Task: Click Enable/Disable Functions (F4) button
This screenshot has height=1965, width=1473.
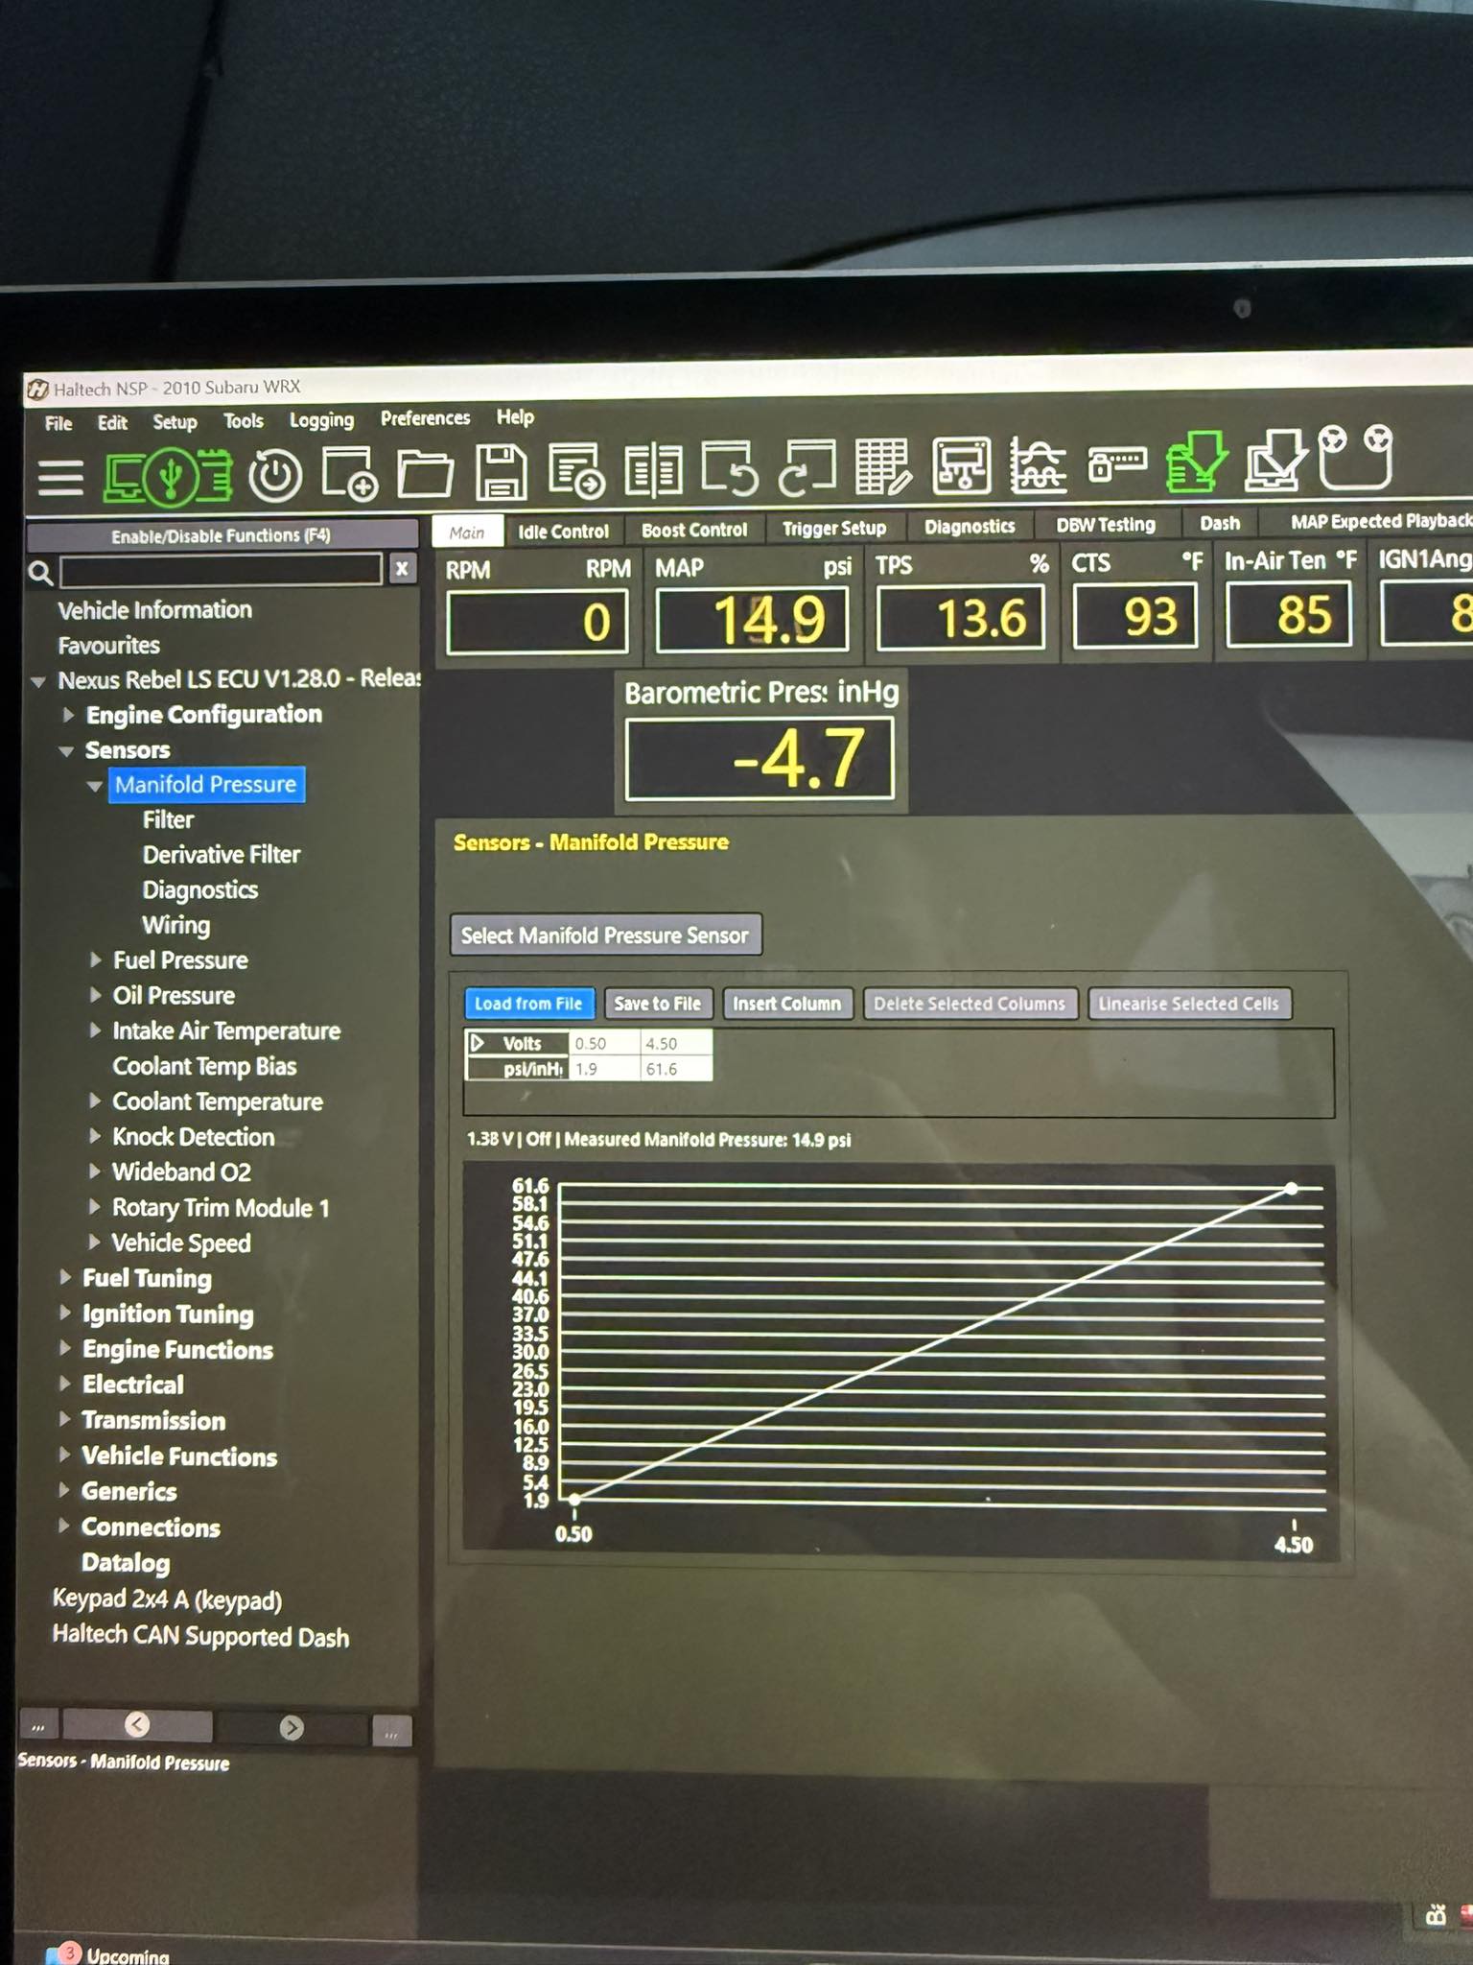Action: coord(221,535)
